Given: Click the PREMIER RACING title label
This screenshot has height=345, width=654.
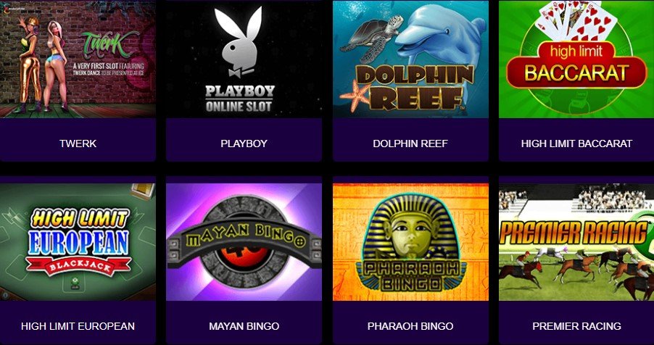Looking at the screenshot, I should [x=576, y=326].
